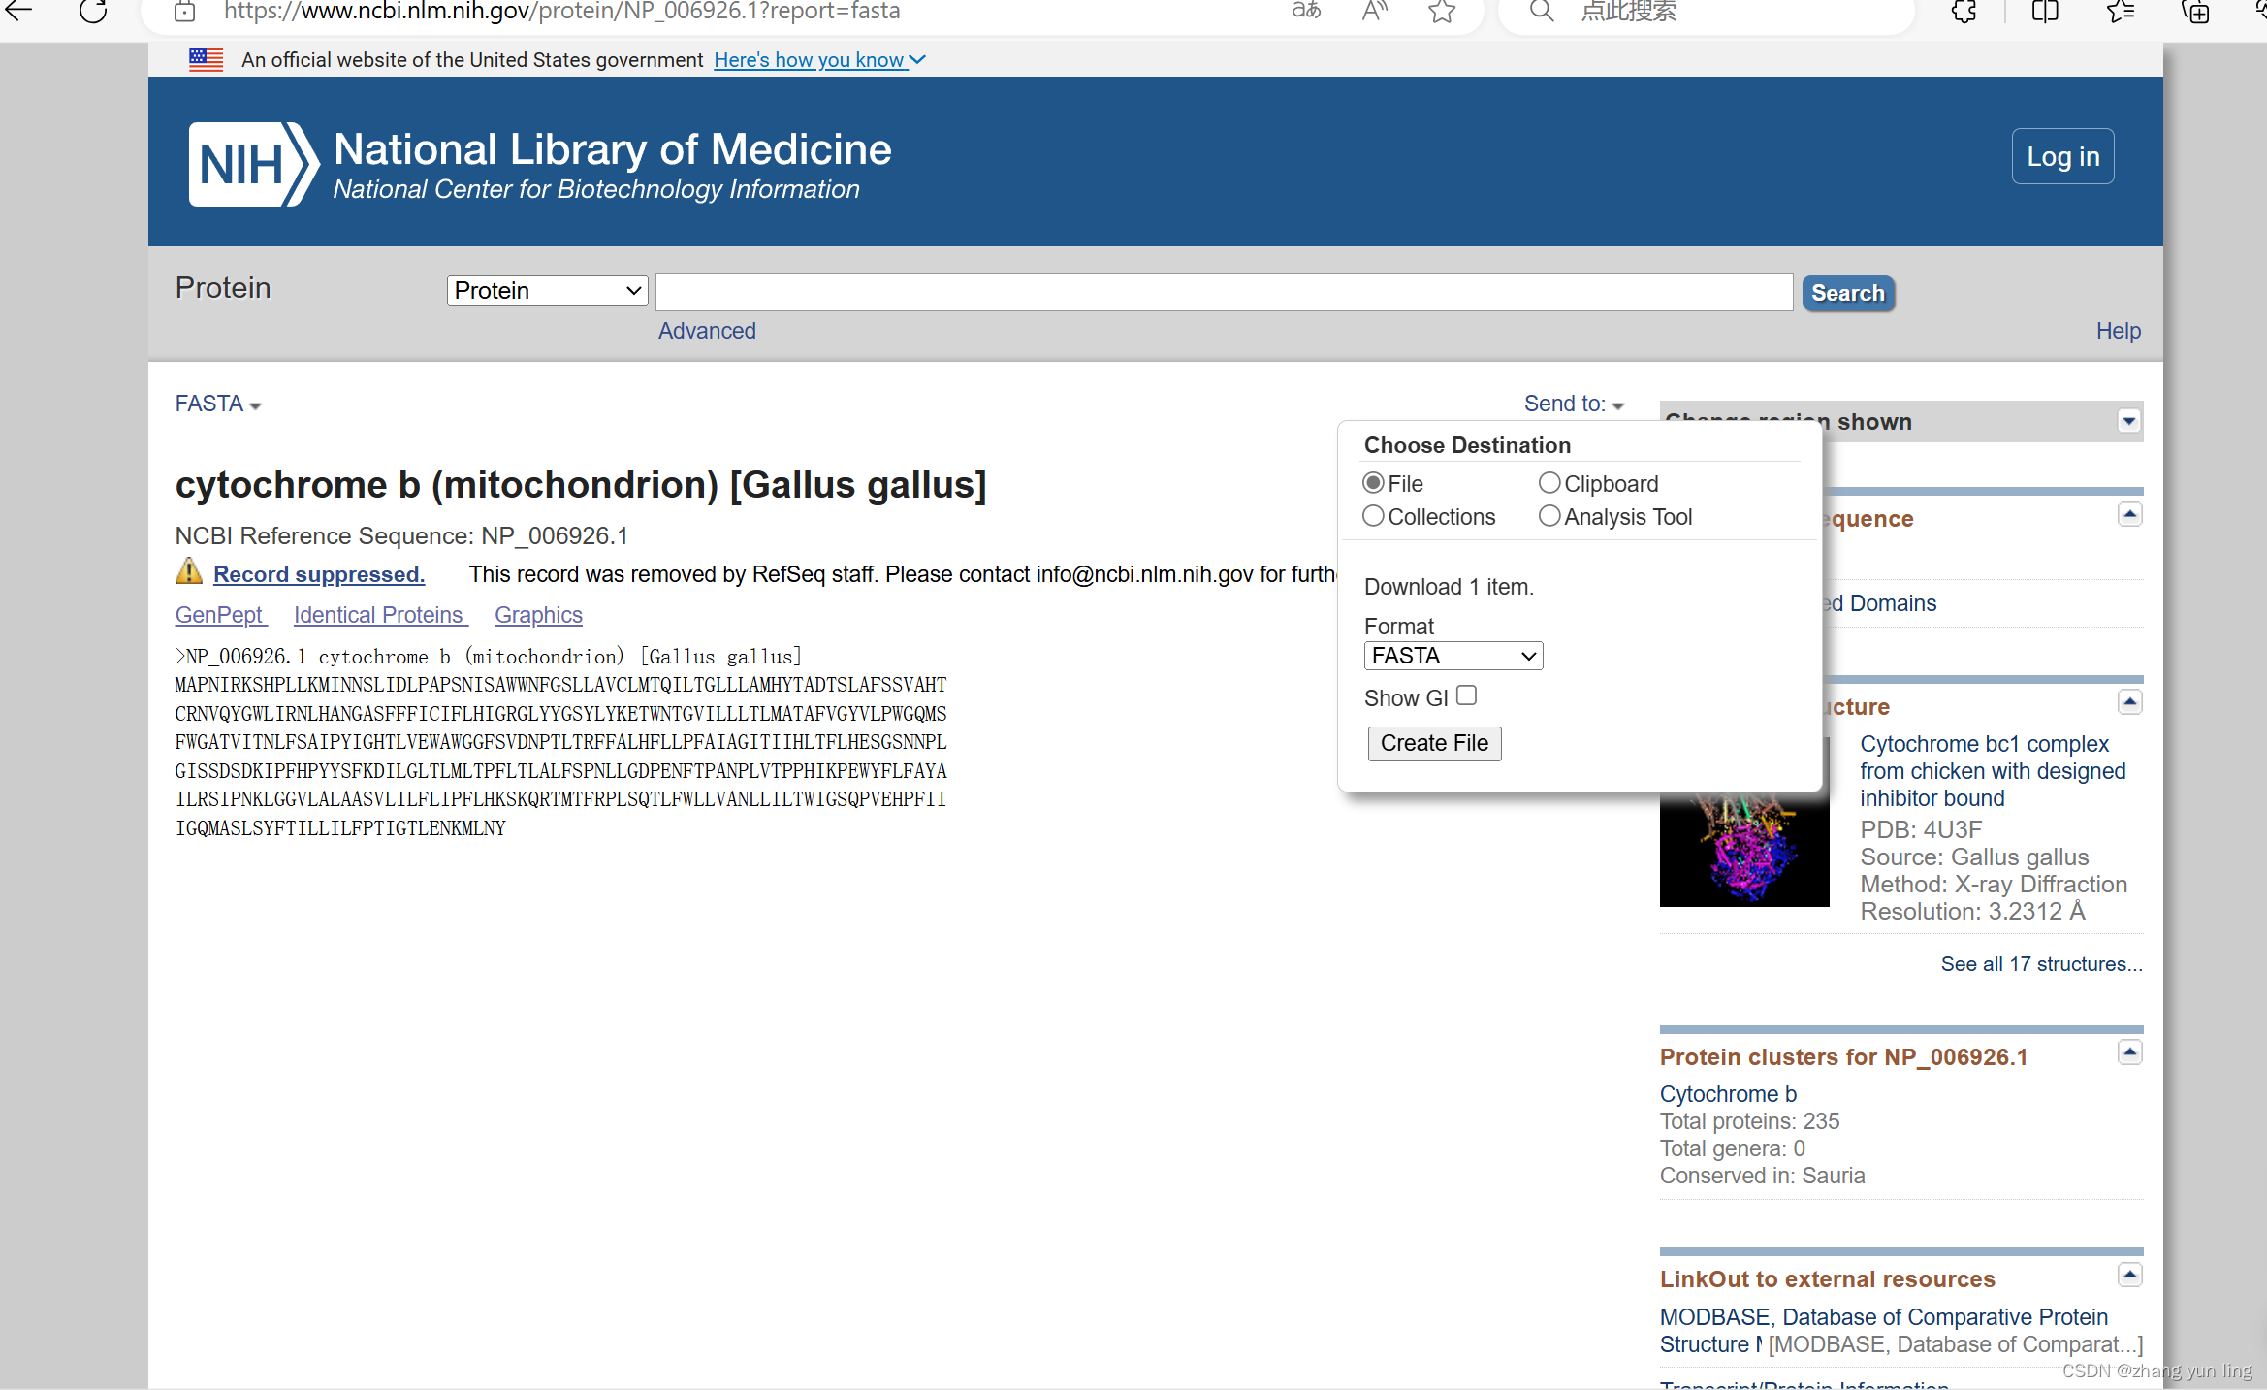2267x1390 pixels.
Task: Open browser extensions puzzle icon
Action: pos(1964,12)
